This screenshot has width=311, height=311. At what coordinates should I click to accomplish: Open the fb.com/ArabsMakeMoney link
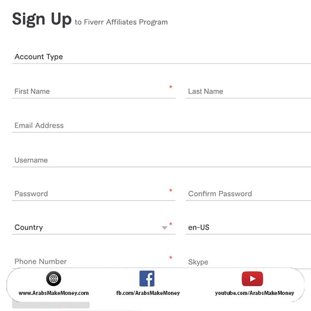tap(148, 293)
